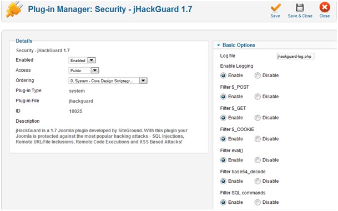The height and width of the screenshot is (211, 338).
Task: Select Enable for Filter base64_decode
Action: (223, 181)
